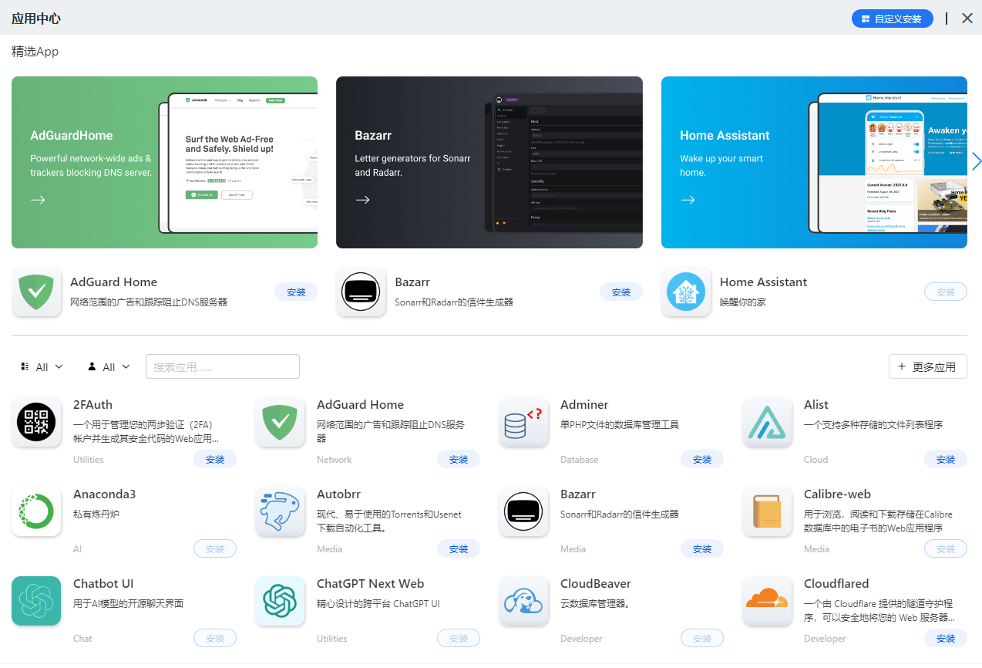Expand the category All dropdown
Screen dimensions: 982x668
[x=42, y=367]
